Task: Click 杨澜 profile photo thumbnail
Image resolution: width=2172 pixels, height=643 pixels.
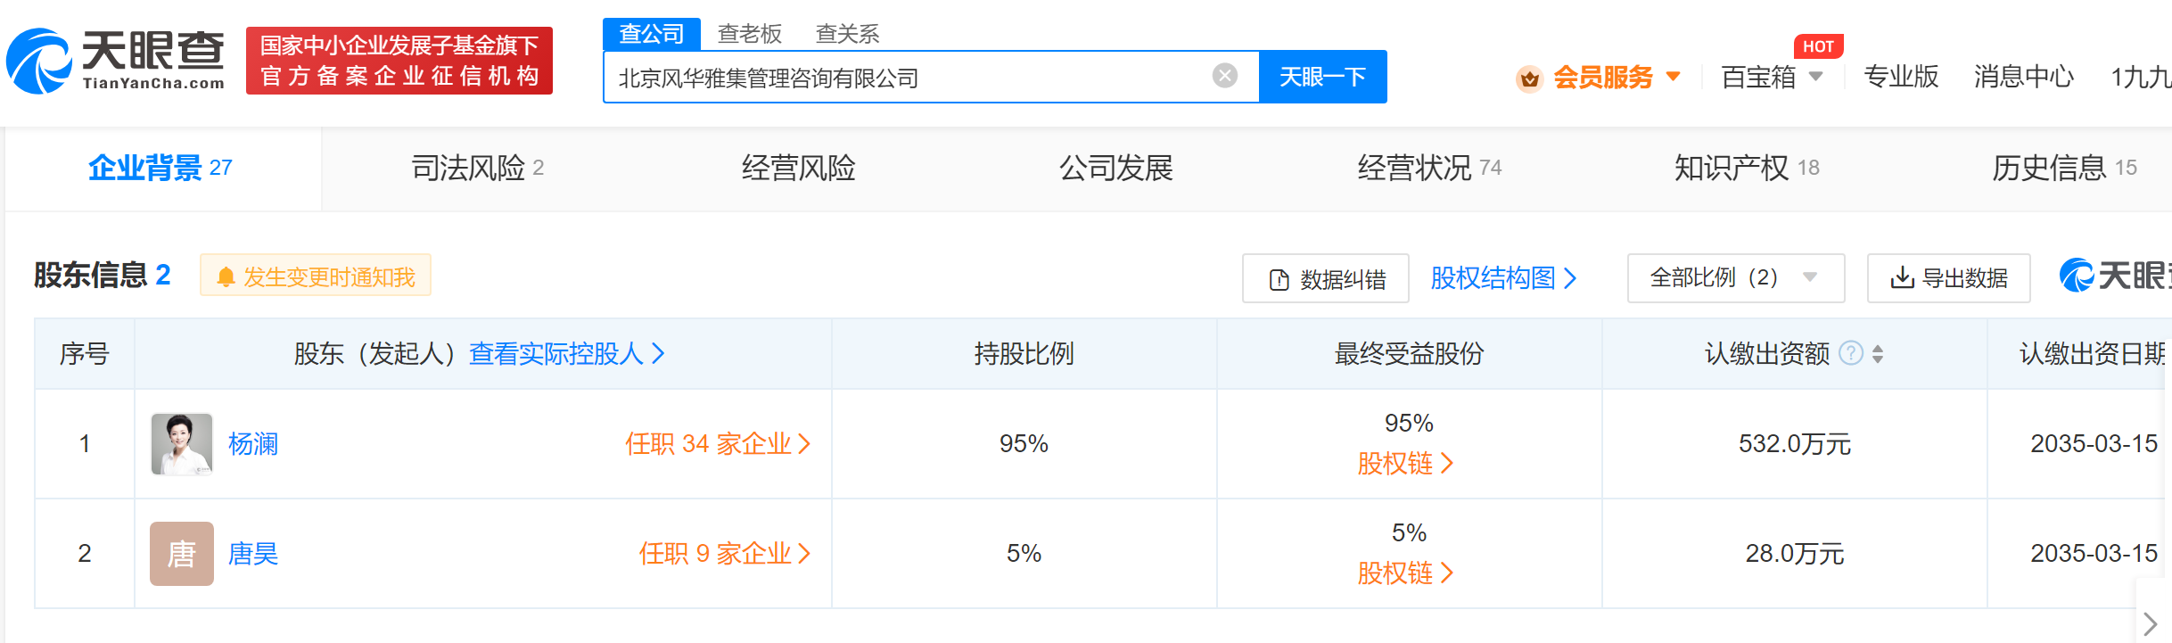Action: pos(182,444)
